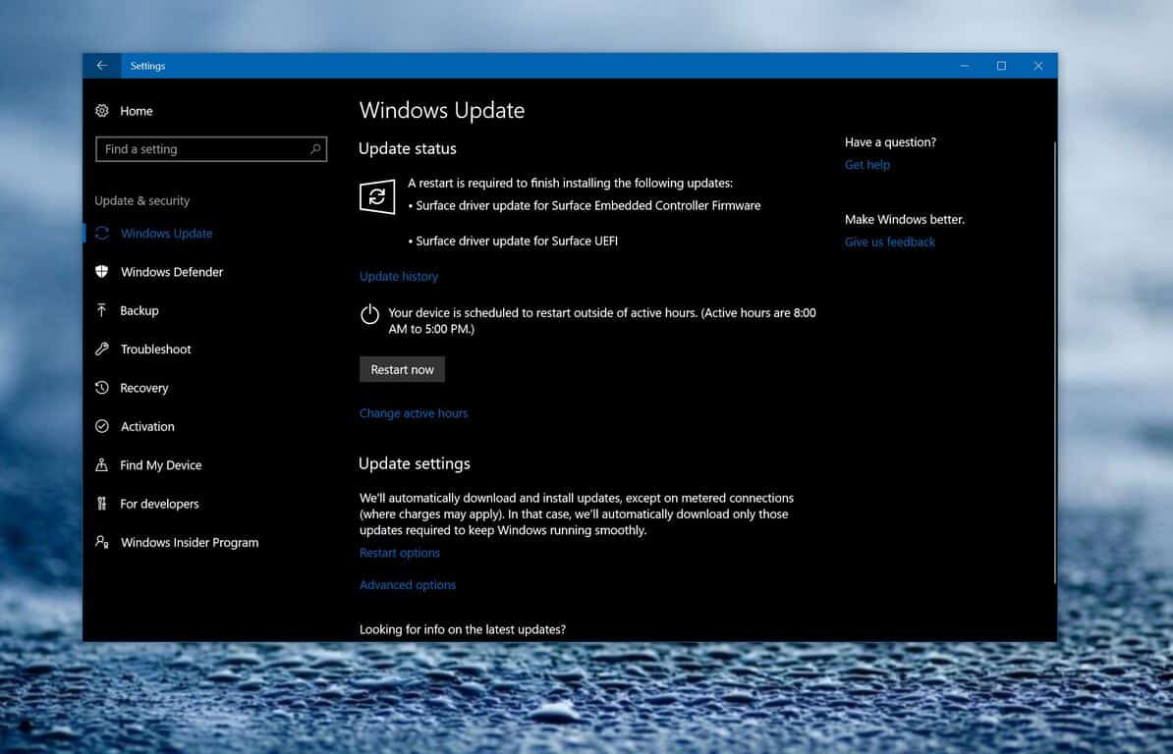Image resolution: width=1173 pixels, height=754 pixels.
Task: Open the Update history link
Action: [x=399, y=277]
